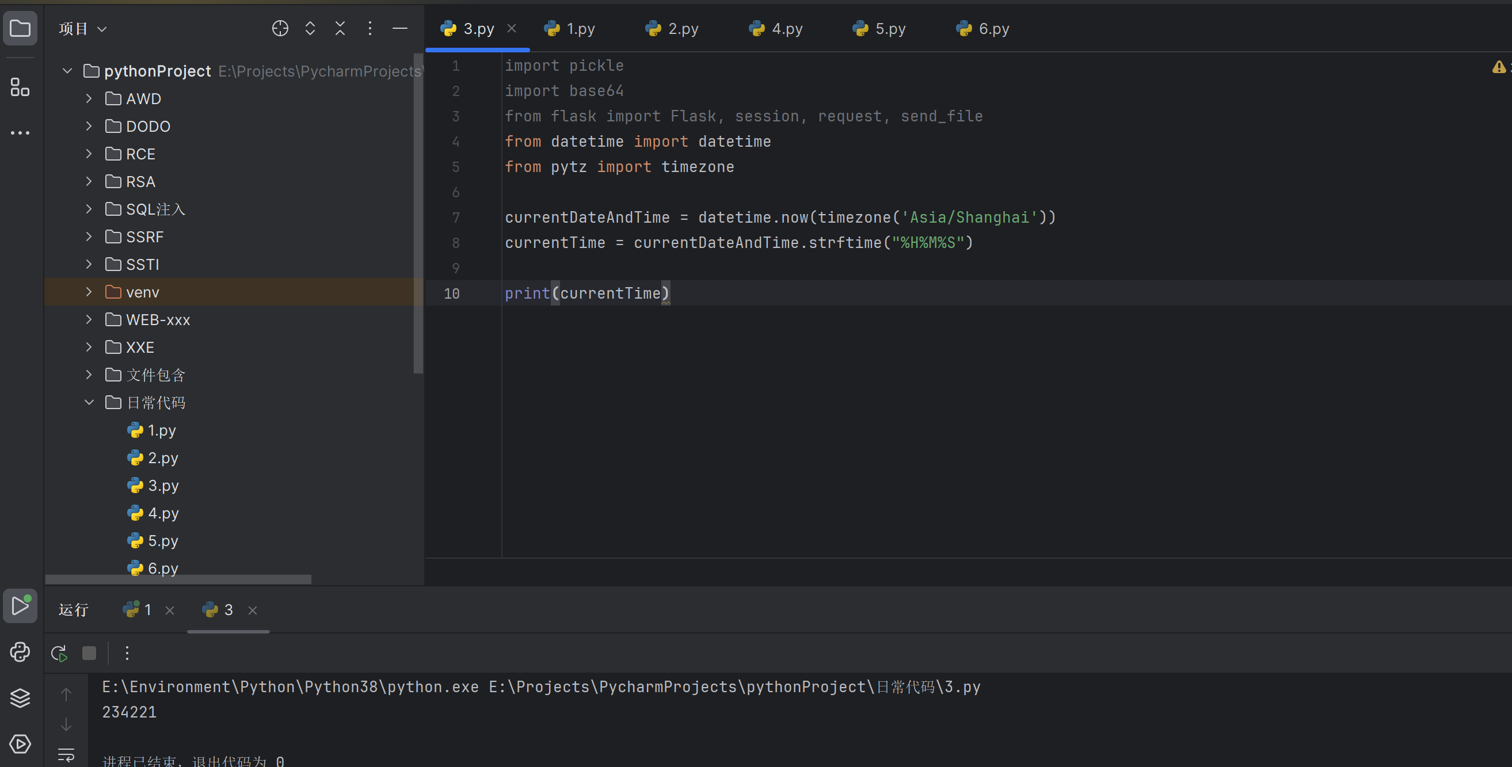Expand the DODO folder
Screen dimensions: 1512x767
[89, 126]
